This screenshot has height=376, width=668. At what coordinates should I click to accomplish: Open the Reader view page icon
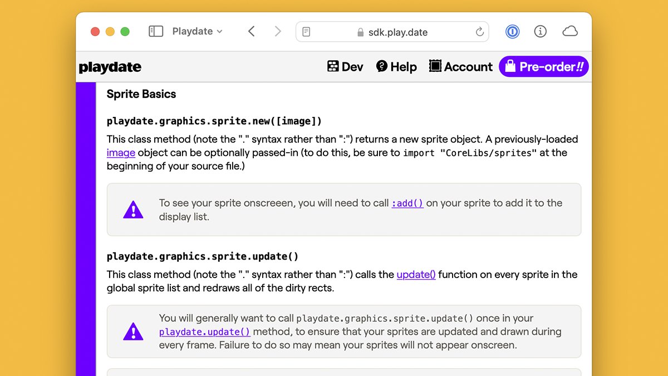(x=307, y=32)
